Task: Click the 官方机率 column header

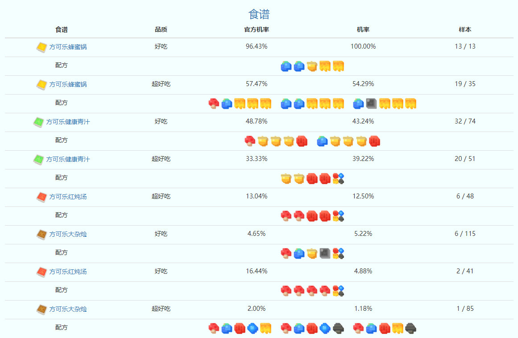Action: coord(257,30)
